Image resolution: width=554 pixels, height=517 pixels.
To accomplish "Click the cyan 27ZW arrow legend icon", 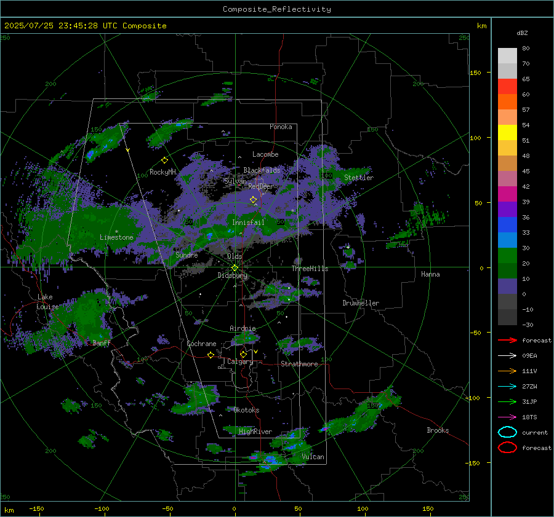I will pos(507,386).
